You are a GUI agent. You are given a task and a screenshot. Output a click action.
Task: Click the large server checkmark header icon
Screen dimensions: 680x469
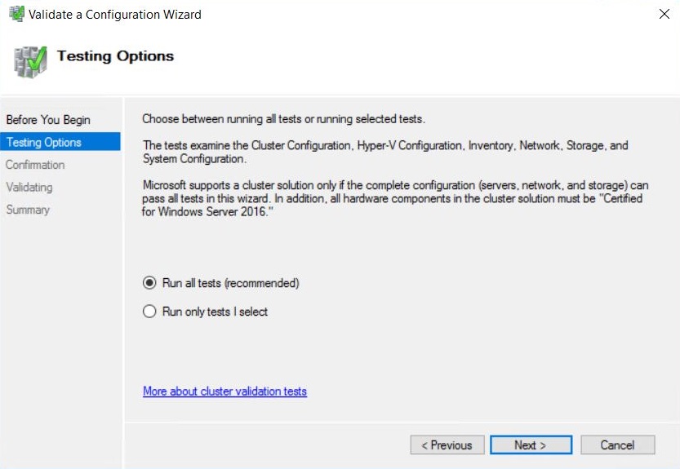pyautogui.click(x=30, y=61)
